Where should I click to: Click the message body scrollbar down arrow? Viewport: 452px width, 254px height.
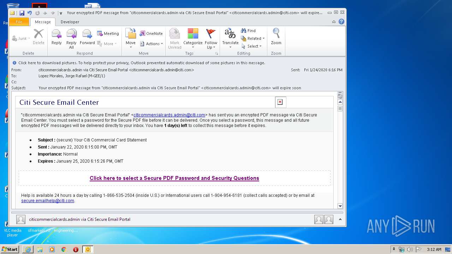[x=340, y=206]
